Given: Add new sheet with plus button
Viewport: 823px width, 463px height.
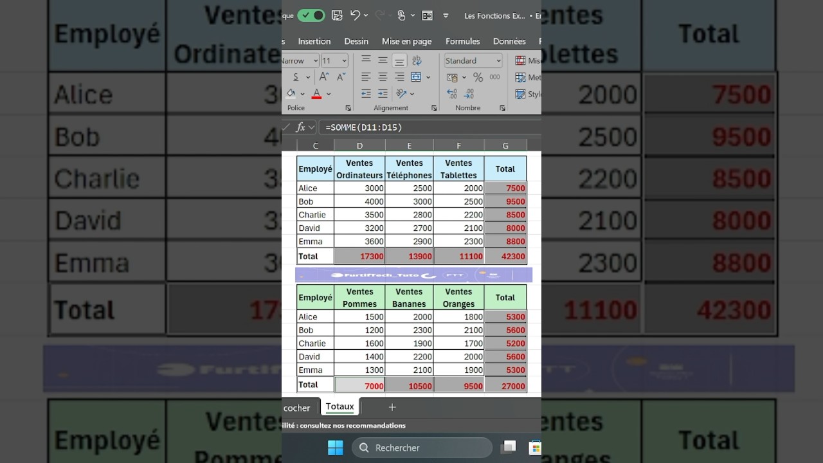Looking at the screenshot, I should (392, 407).
